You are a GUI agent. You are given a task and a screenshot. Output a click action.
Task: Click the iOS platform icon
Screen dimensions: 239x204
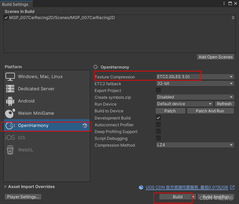(x=10, y=137)
